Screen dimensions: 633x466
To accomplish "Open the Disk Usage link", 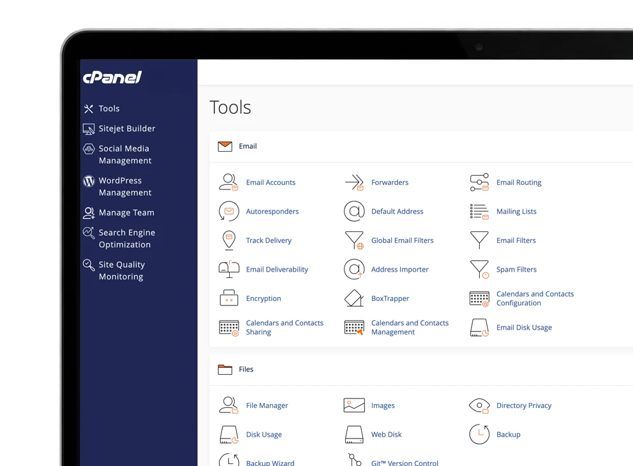I will coord(264,435).
